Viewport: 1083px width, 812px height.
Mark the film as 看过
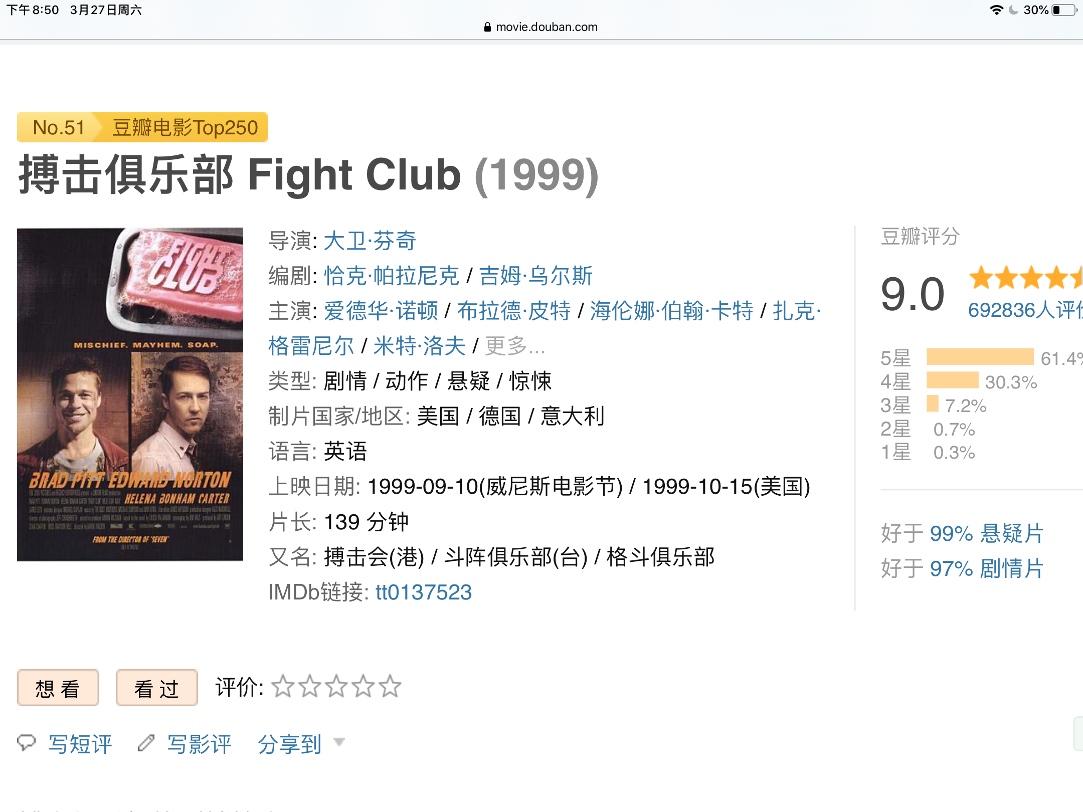[x=156, y=688]
